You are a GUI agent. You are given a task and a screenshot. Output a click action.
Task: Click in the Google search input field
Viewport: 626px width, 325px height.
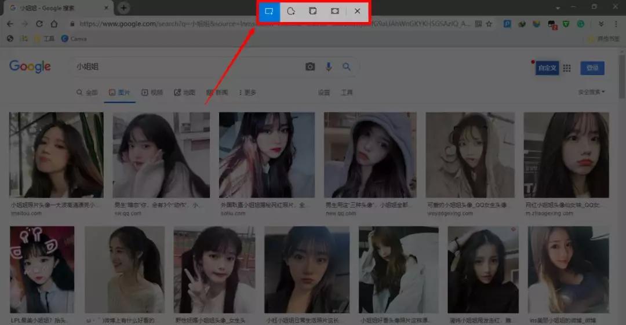coord(185,67)
